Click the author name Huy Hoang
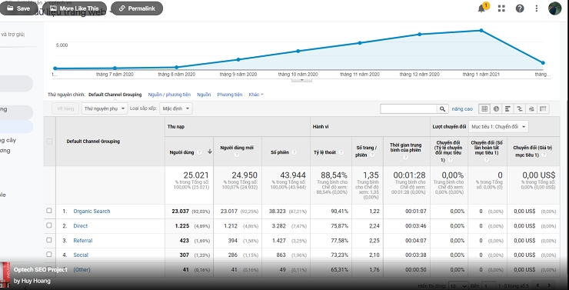Viewport: 569px width, 290px height. click(x=36, y=281)
